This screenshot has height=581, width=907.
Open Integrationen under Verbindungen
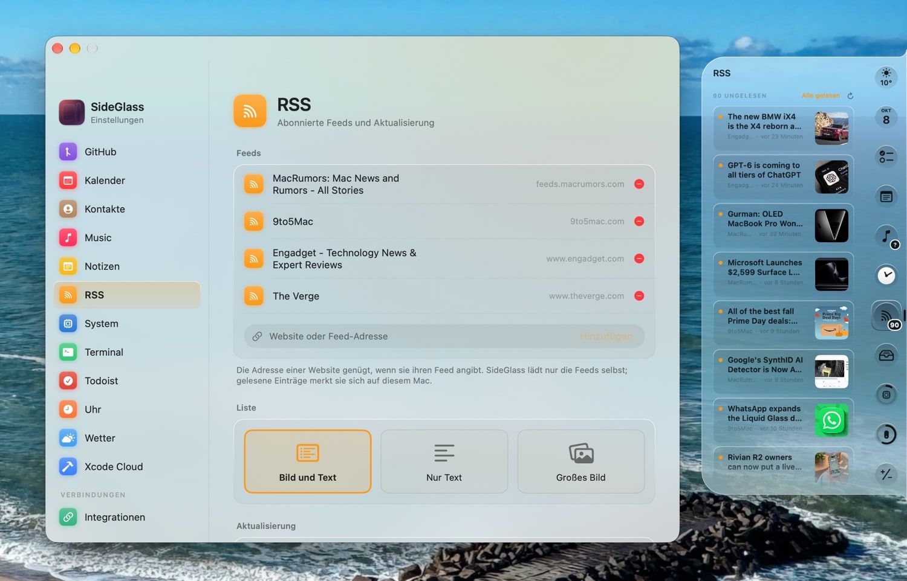coord(127,518)
